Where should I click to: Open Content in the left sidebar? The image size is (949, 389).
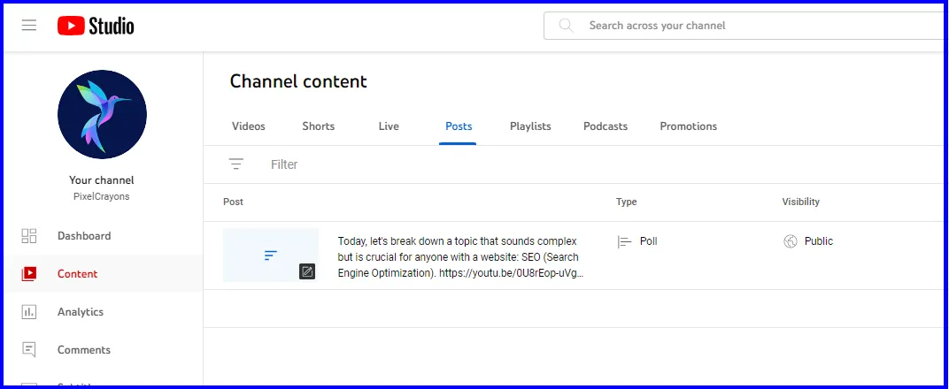tap(77, 274)
